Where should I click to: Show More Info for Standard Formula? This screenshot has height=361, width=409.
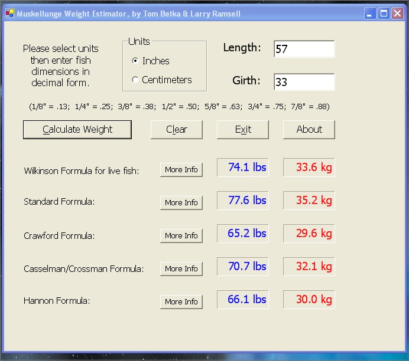click(x=181, y=202)
